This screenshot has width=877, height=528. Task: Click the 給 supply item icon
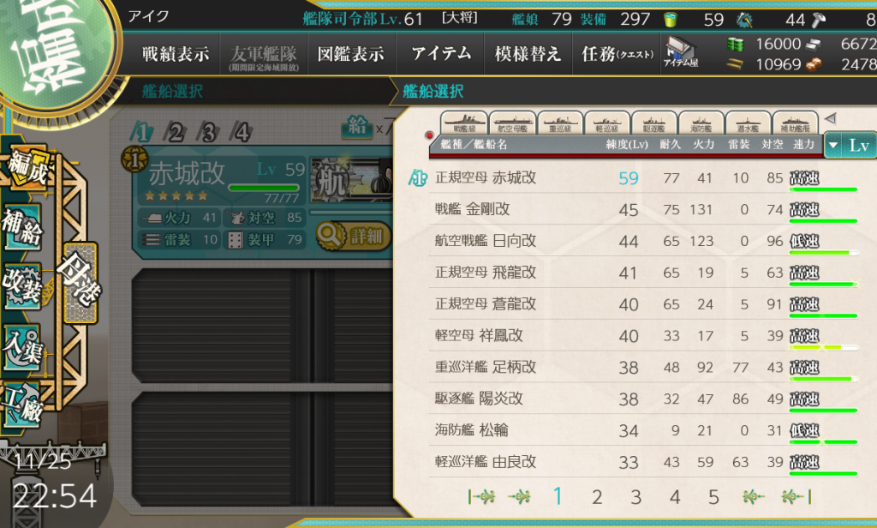point(357,127)
